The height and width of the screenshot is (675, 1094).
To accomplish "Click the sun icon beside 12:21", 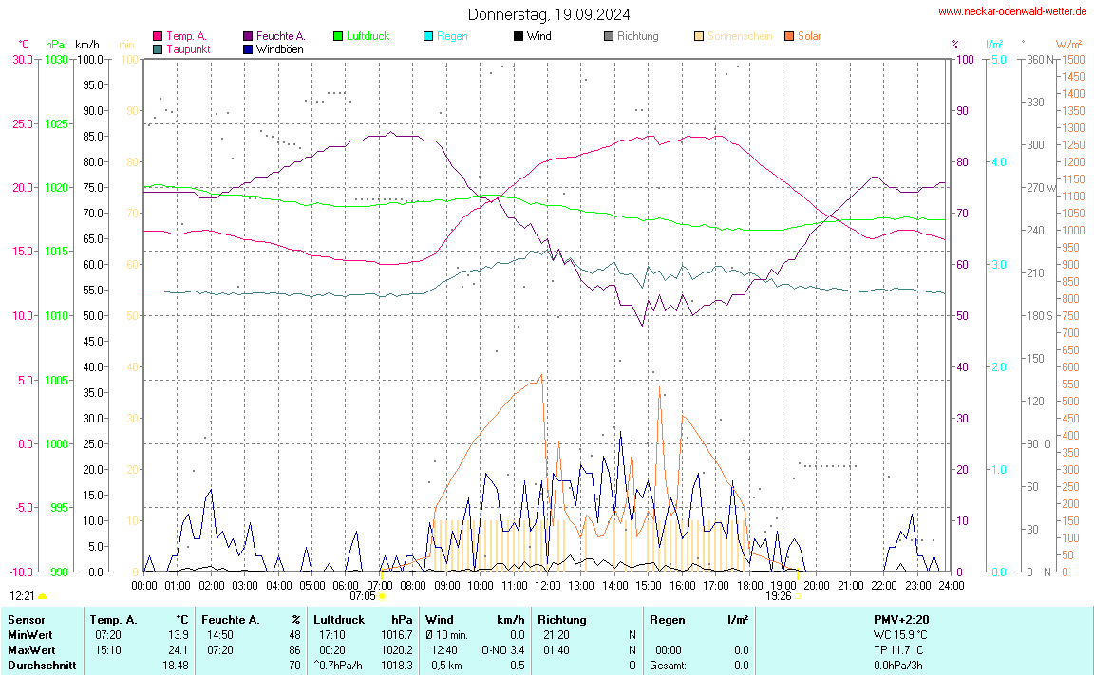I will click(x=42, y=596).
